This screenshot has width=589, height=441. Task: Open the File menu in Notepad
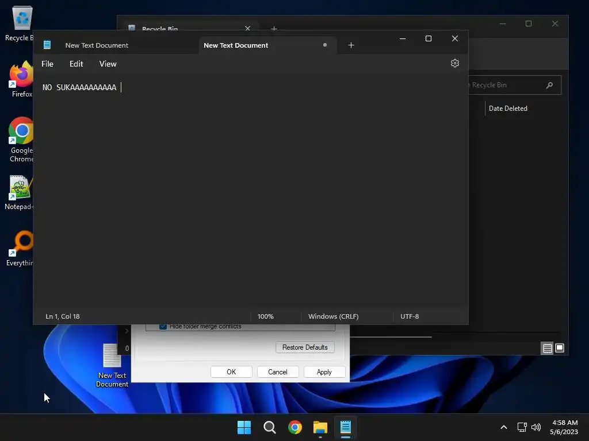47,64
